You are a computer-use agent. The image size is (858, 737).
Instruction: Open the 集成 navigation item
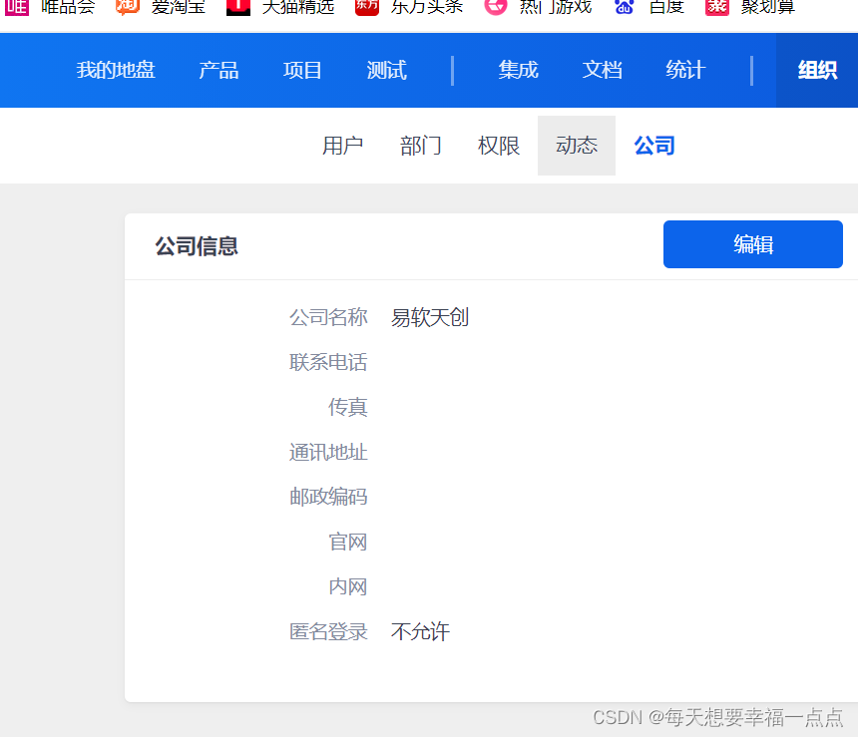coord(518,70)
